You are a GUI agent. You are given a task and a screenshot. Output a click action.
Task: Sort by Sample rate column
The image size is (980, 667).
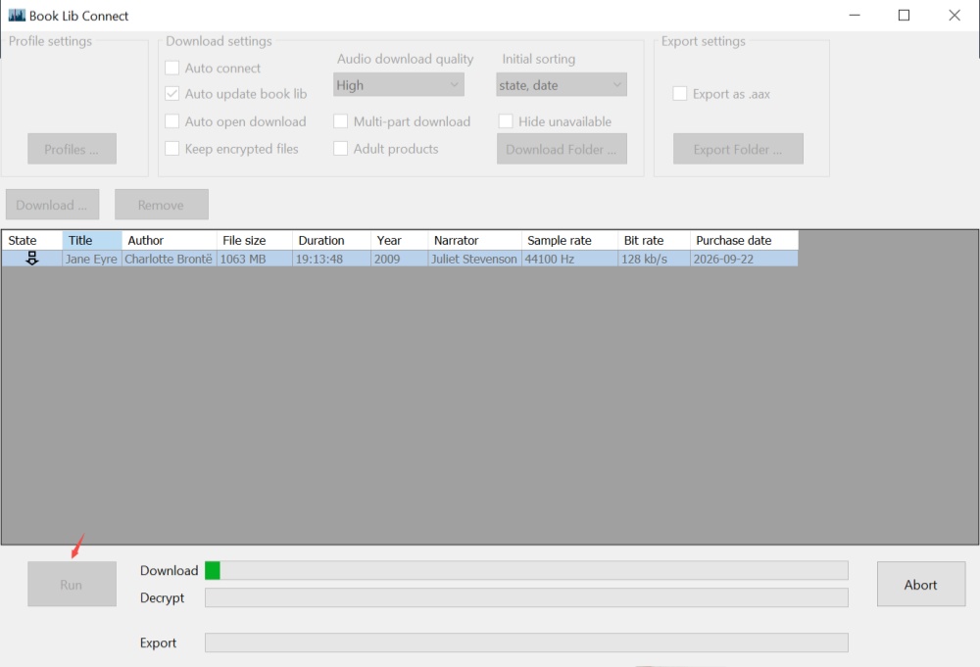click(x=570, y=240)
